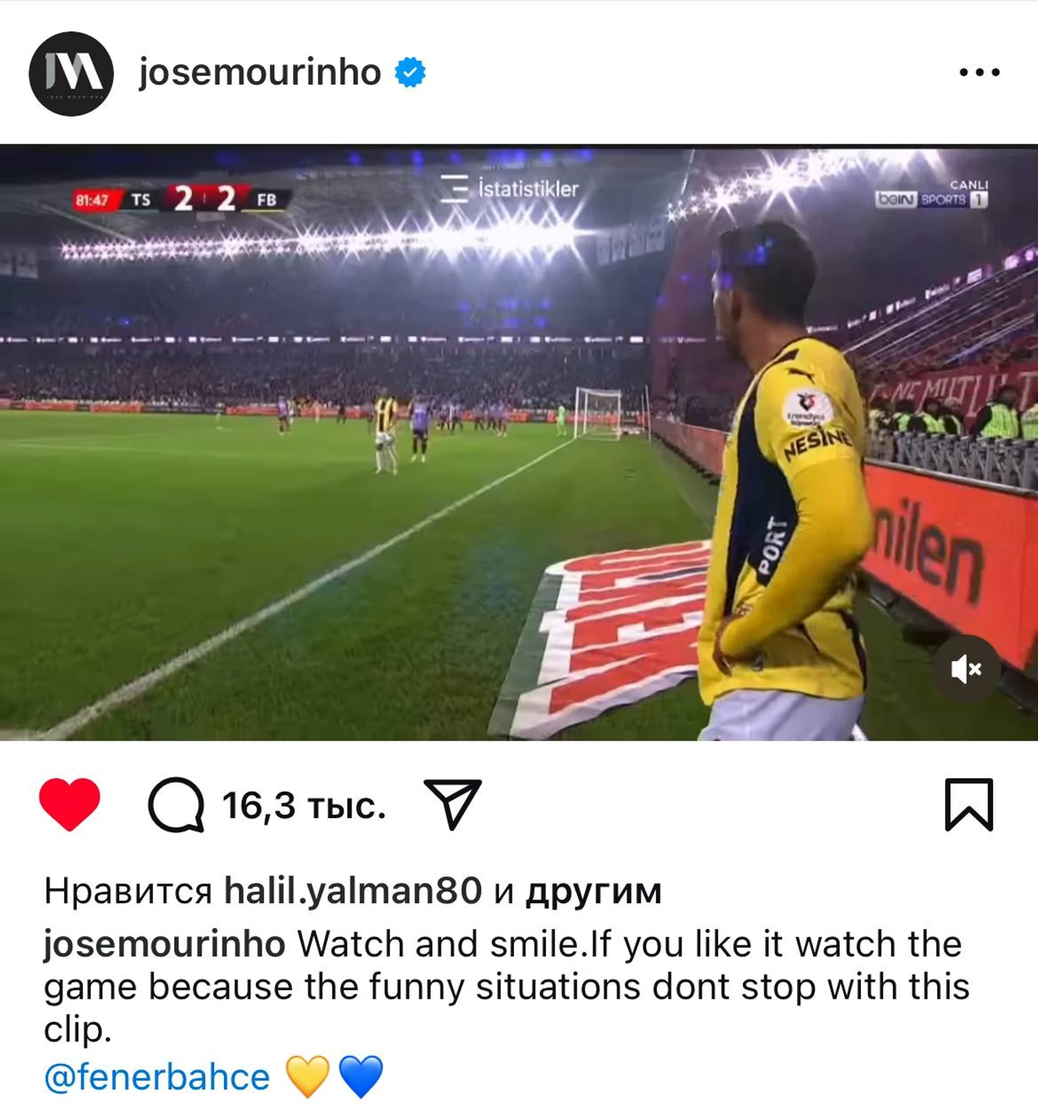Open the @fenerbahce mention
The height and width of the screenshot is (1106, 1038).
[157, 1076]
